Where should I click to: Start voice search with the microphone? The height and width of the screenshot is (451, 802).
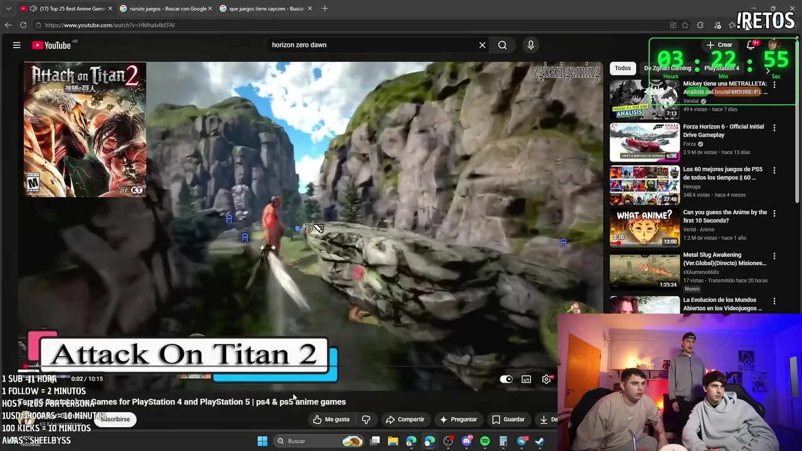point(531,45)
